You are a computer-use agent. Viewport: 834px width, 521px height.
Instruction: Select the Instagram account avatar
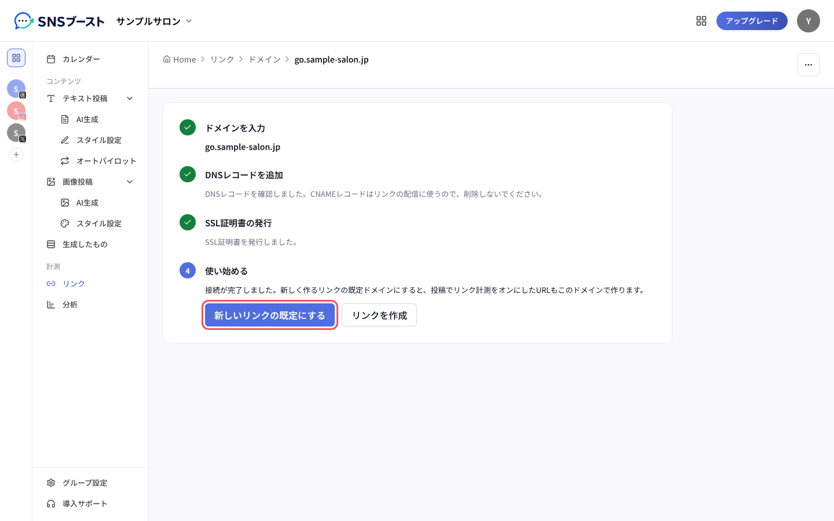click(16, 111)
